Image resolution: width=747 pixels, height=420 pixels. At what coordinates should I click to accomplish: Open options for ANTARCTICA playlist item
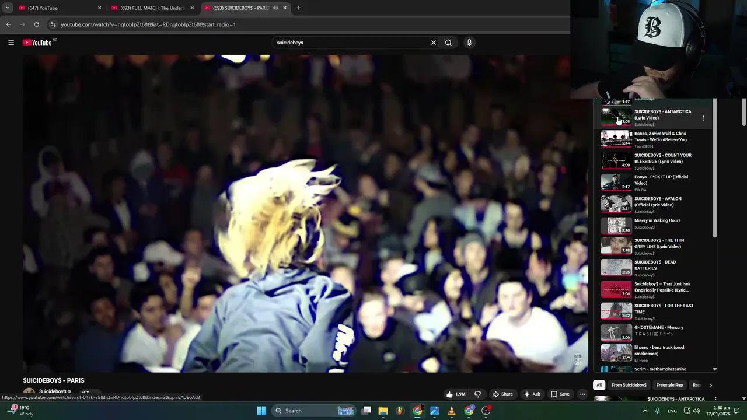703,118
